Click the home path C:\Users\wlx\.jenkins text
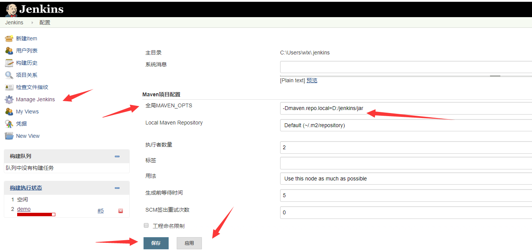 coord(305,53)
